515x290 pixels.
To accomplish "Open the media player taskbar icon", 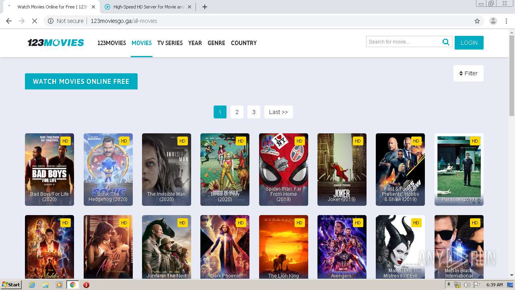I will tap(59, 285).
